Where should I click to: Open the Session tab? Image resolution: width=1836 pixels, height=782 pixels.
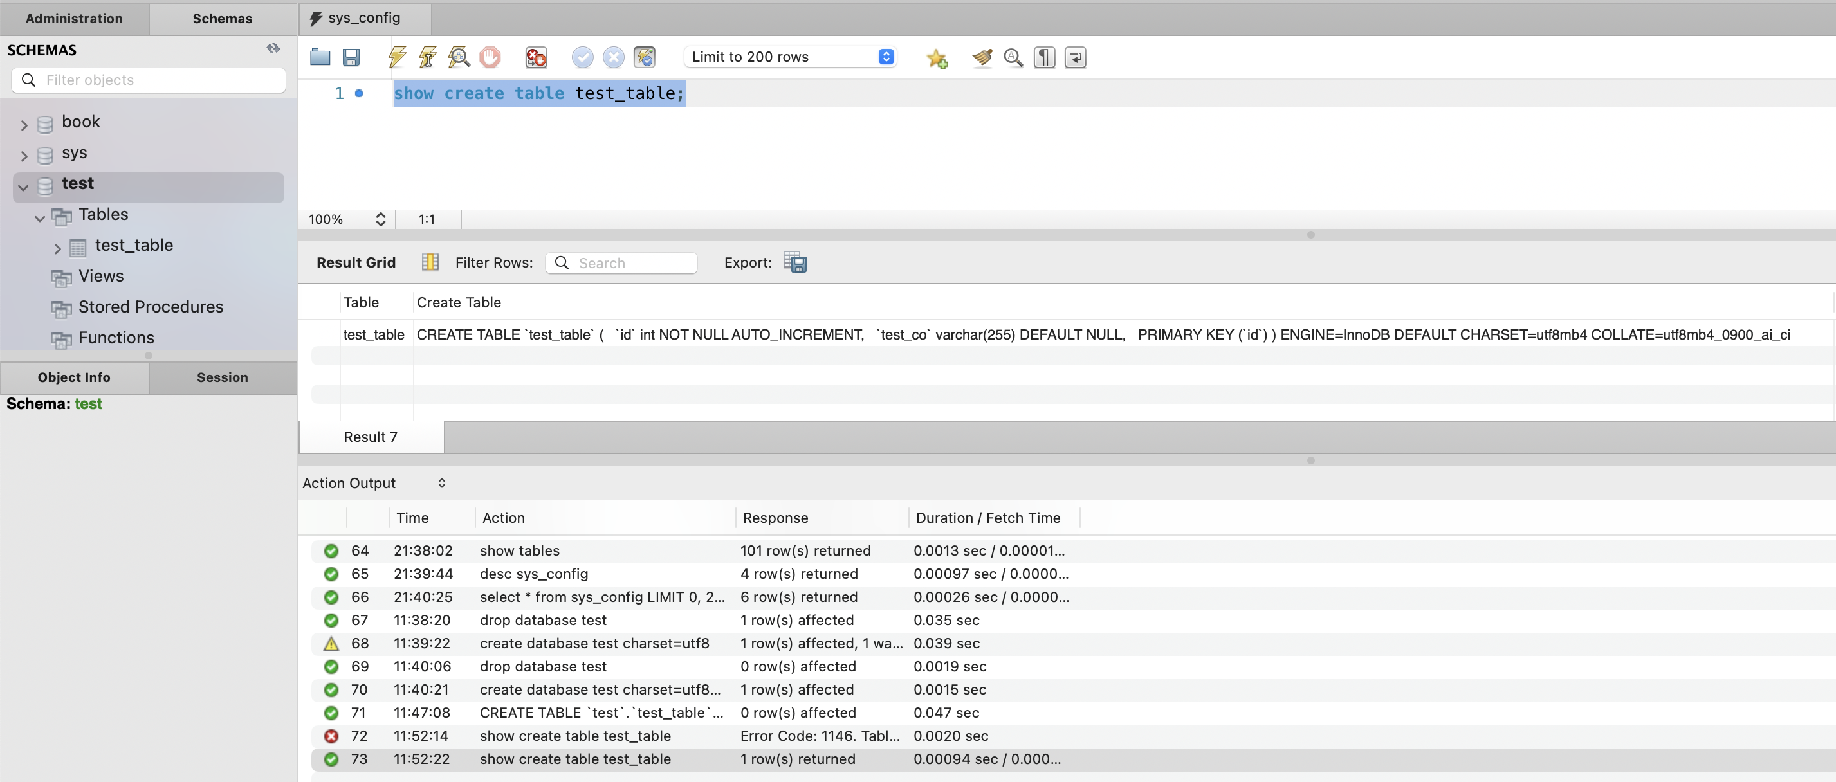pyautogui.click(x=223, y=377)
